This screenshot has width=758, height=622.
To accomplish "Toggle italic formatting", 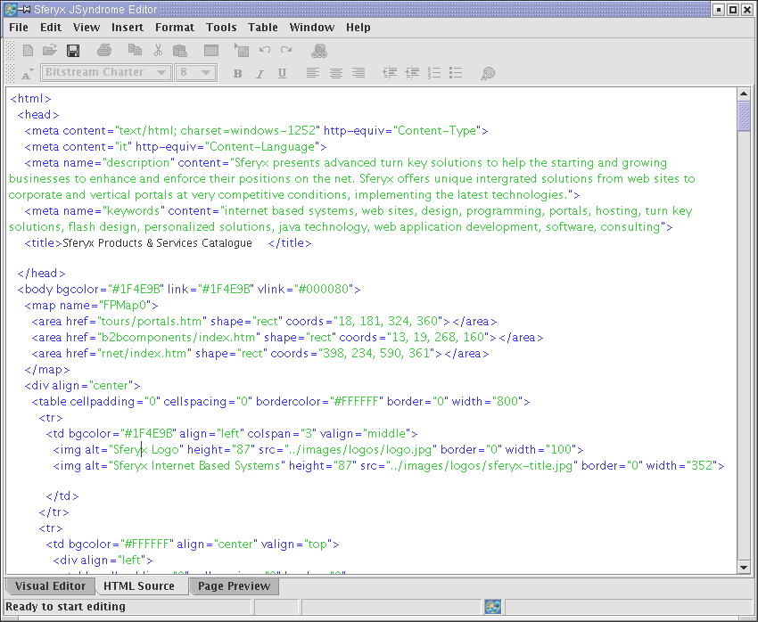I will point(260,73).
